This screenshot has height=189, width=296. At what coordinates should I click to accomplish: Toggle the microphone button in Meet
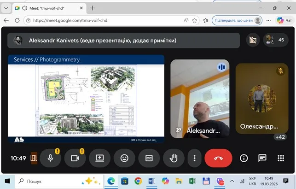[x=50, y=158]
